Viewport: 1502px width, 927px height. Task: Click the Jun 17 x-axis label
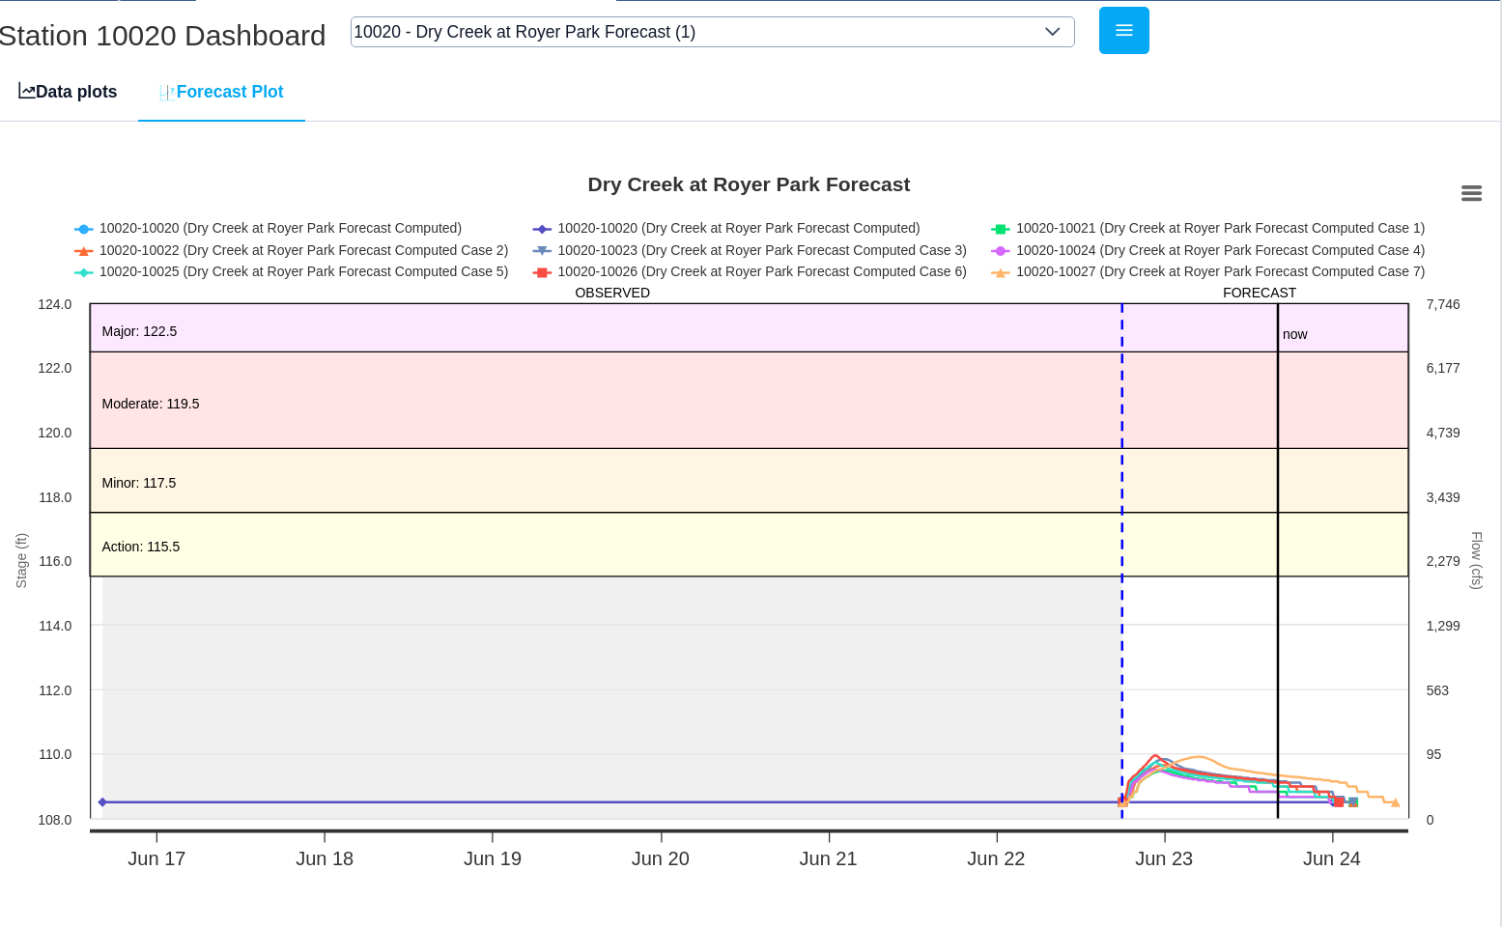click(x=156, y=858)
